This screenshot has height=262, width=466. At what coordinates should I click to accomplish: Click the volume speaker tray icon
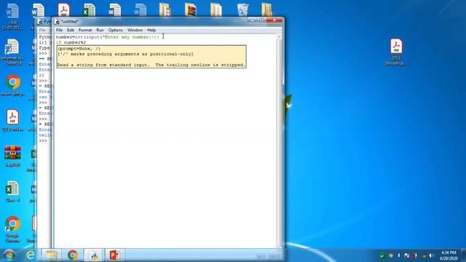pos(432,255)
